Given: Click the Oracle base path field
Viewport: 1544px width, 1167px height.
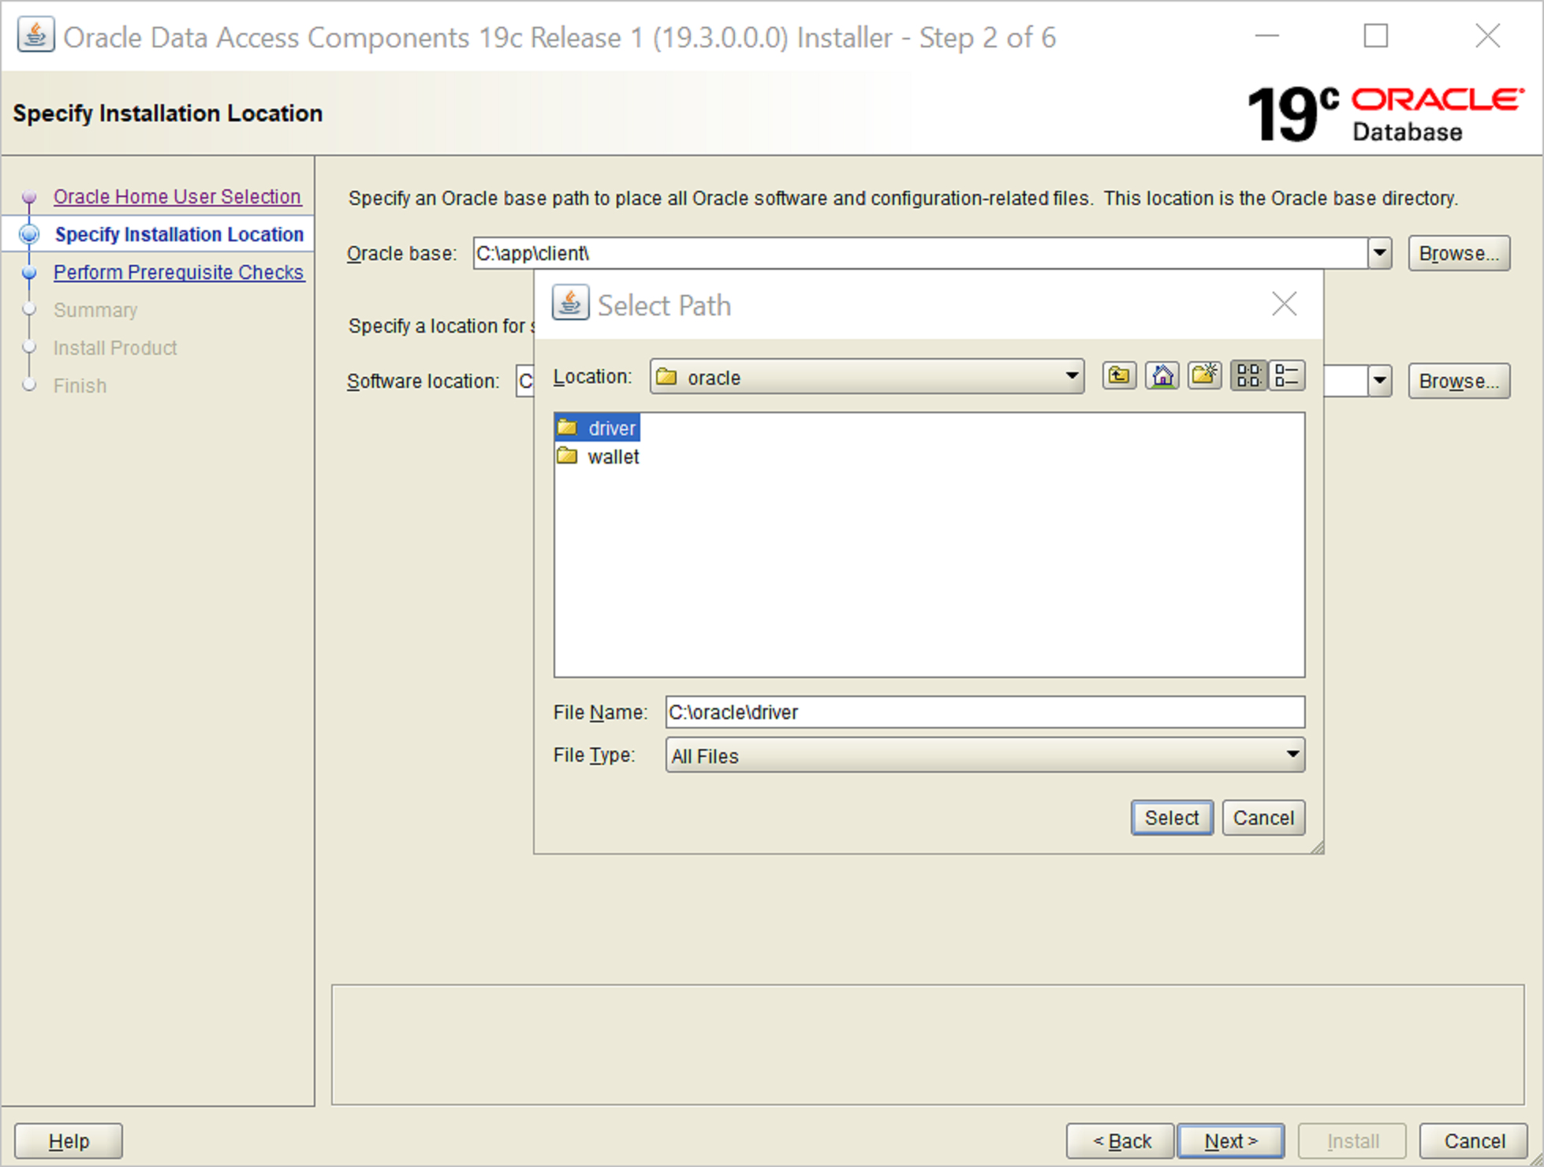Looking at the screenshot, I should coord(920,253).
